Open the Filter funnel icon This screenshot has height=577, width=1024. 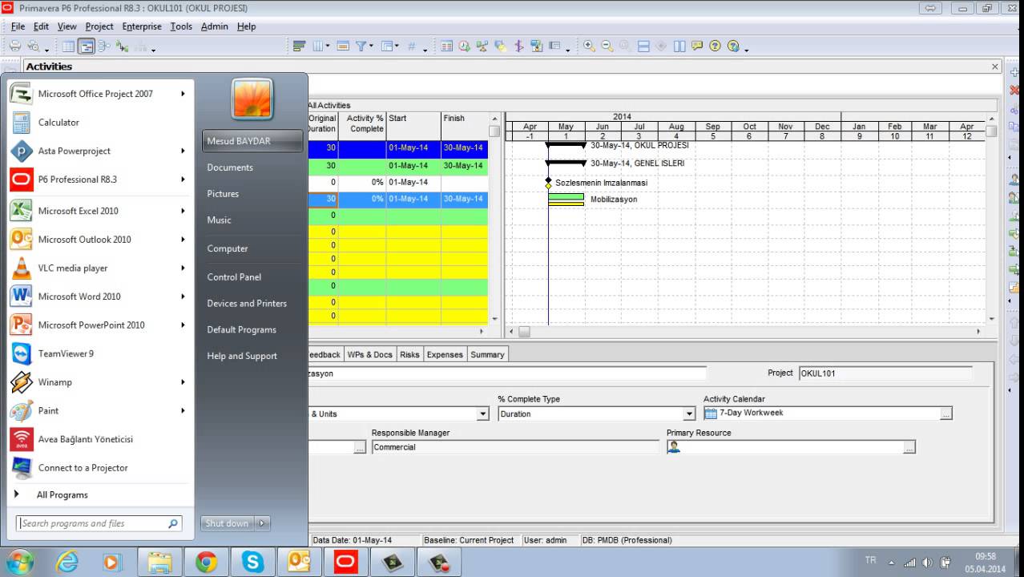coord(361,46)
